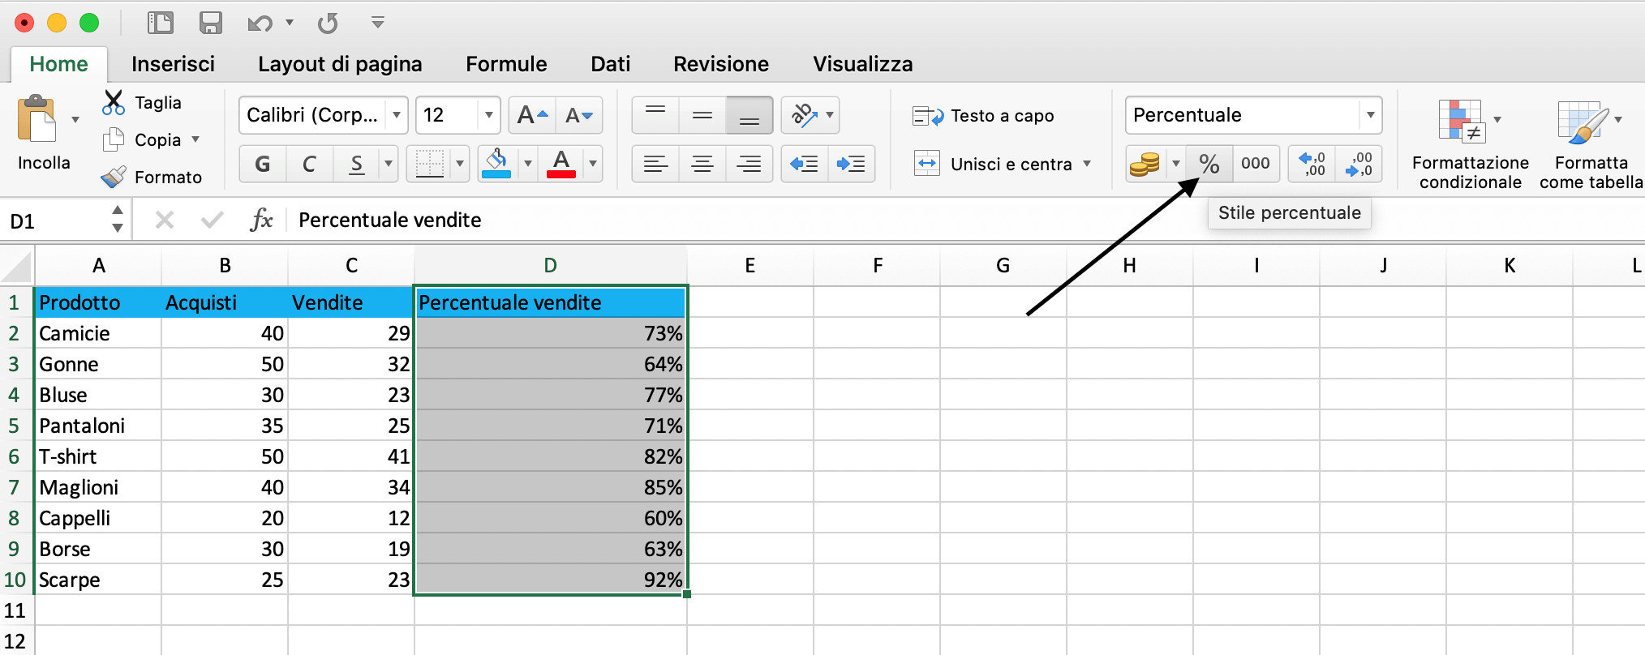Open the fill color dropdown arrow

coord(528,164)
